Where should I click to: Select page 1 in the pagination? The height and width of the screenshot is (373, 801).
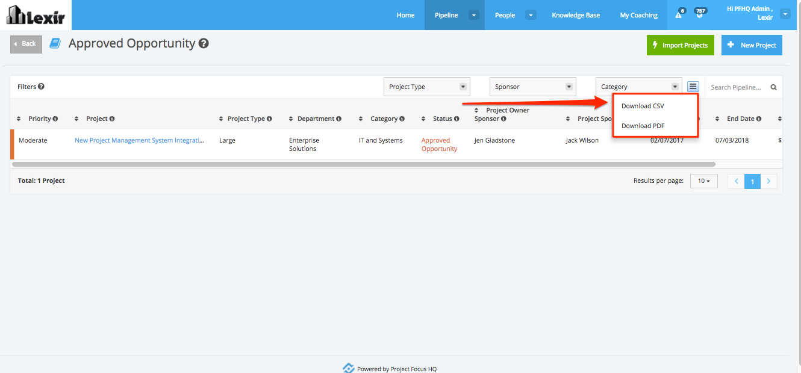tap(753, 181)
